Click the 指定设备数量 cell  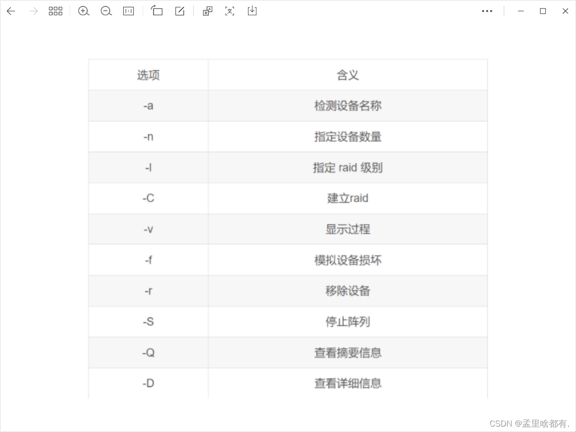point(348,137)
